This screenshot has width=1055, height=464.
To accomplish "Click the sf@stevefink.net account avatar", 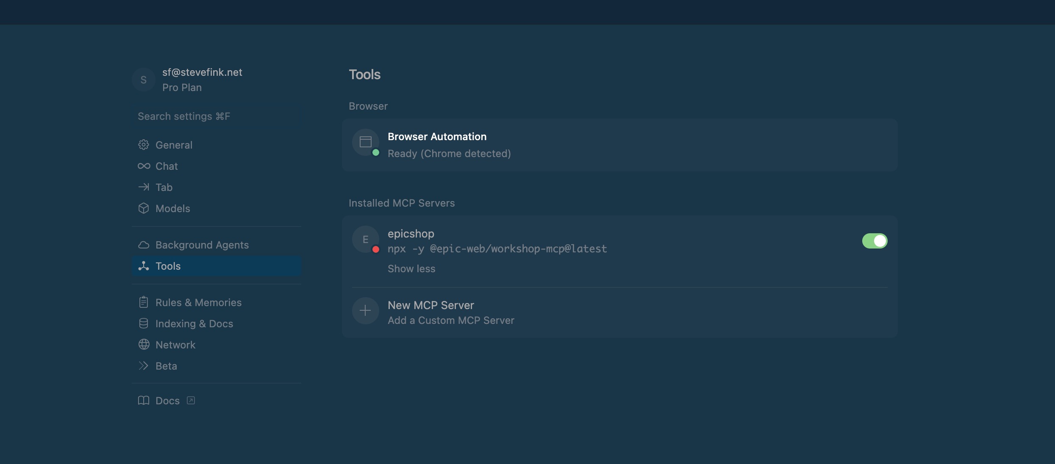I will point(144,80).
